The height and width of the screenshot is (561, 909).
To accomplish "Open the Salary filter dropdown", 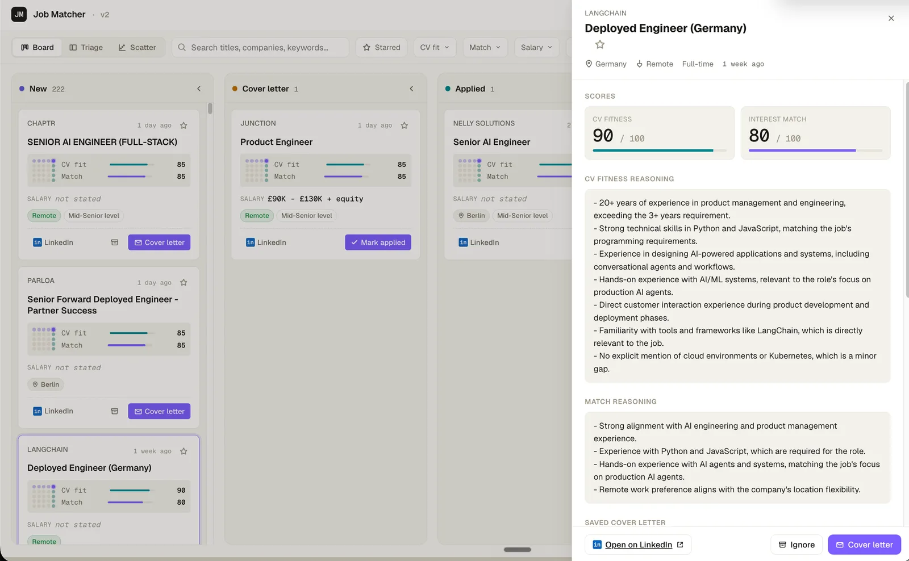I will (x=536, y=47).
